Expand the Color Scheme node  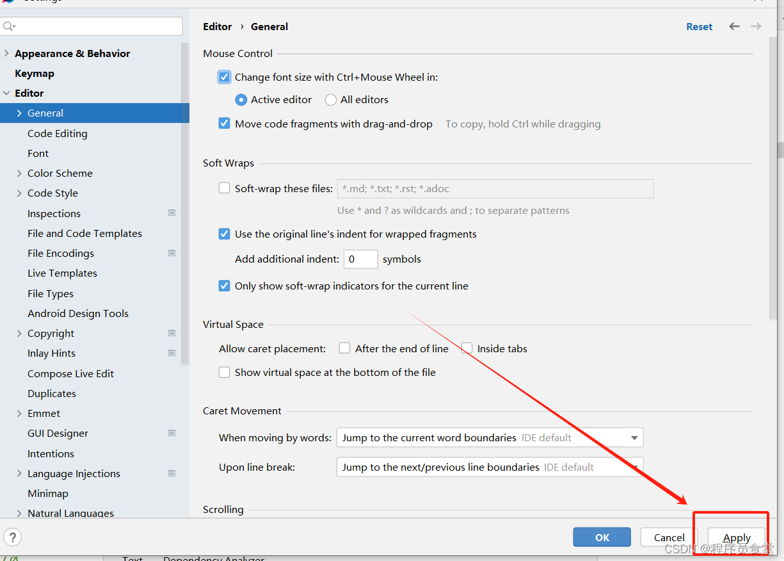pyautogui.click(x=19, y=173)
